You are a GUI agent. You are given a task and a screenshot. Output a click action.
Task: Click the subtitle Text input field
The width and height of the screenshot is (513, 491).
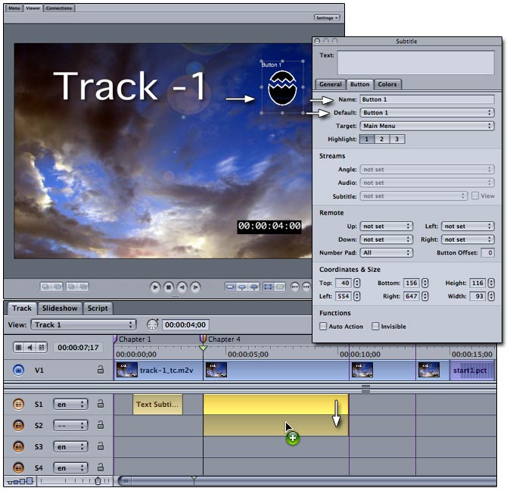tap(415, 62)
